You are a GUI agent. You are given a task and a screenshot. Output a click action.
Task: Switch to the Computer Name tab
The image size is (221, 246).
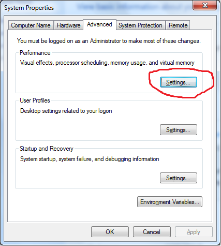(31, 25)
